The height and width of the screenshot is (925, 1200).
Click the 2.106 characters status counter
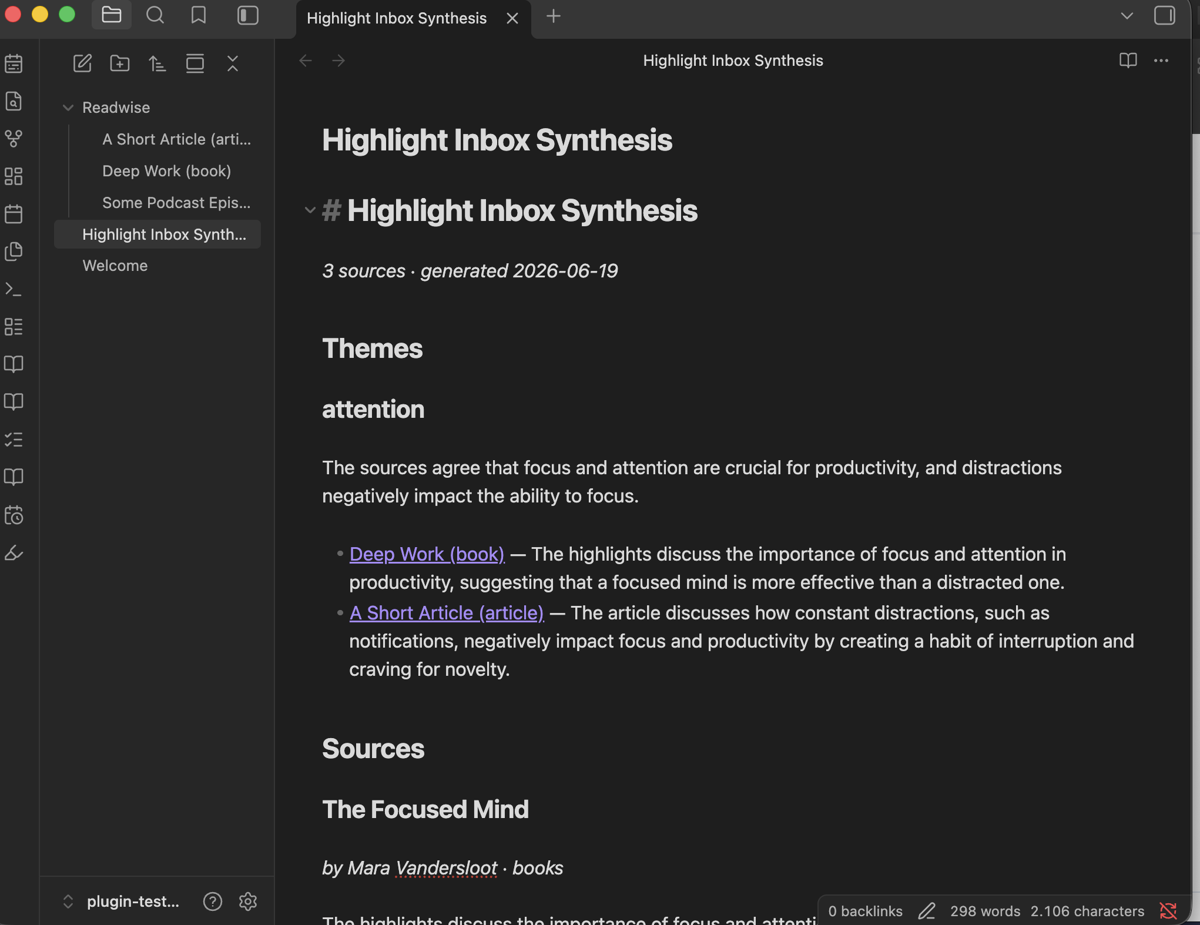coord(1087,911)
